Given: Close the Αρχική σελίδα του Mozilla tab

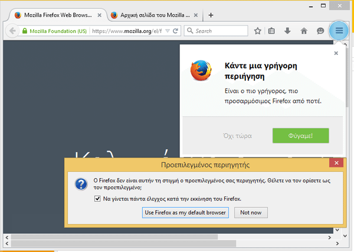Looking at the screenshot, I should (196, 15).
